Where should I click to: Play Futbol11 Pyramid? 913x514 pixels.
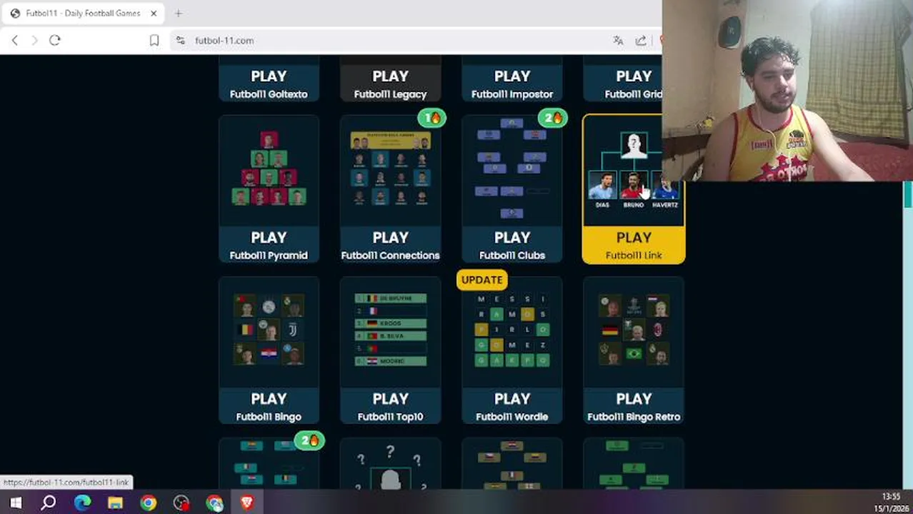coord(269,244)
